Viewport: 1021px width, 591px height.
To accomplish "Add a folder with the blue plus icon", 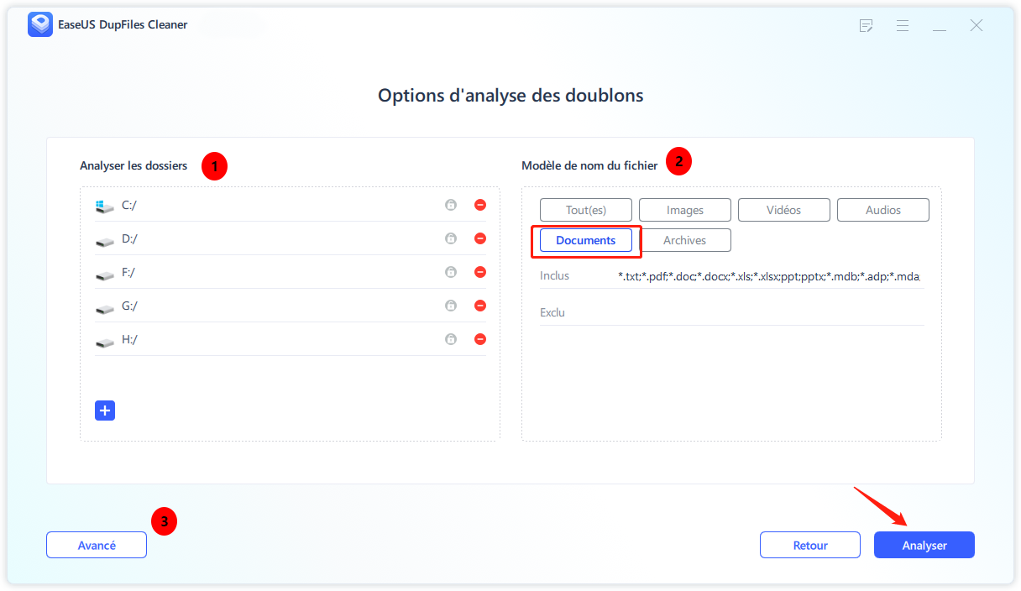I will click(105, 411).
